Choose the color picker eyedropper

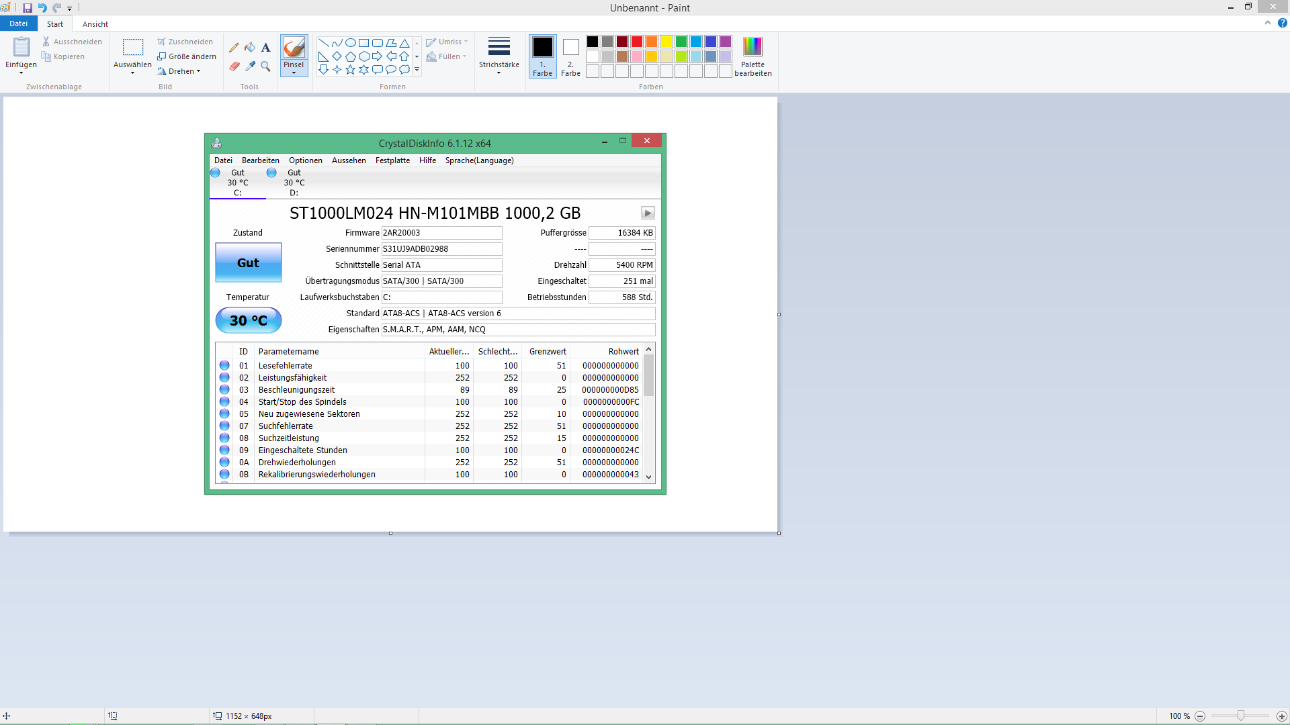pyautogui.click(x=250, y=66)
